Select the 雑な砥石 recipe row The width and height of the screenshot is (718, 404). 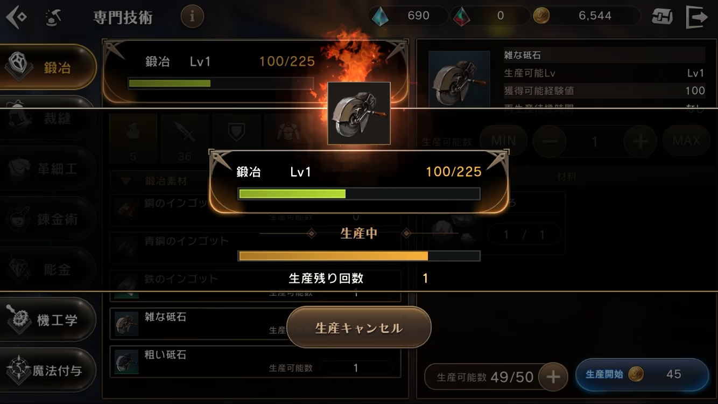point(255,324)
